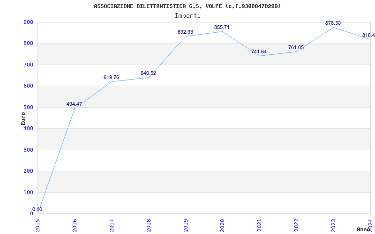This screenshot has height=234, width=375.
Task: Click the 2022 x-axis year label
Action: pos(296,226)
